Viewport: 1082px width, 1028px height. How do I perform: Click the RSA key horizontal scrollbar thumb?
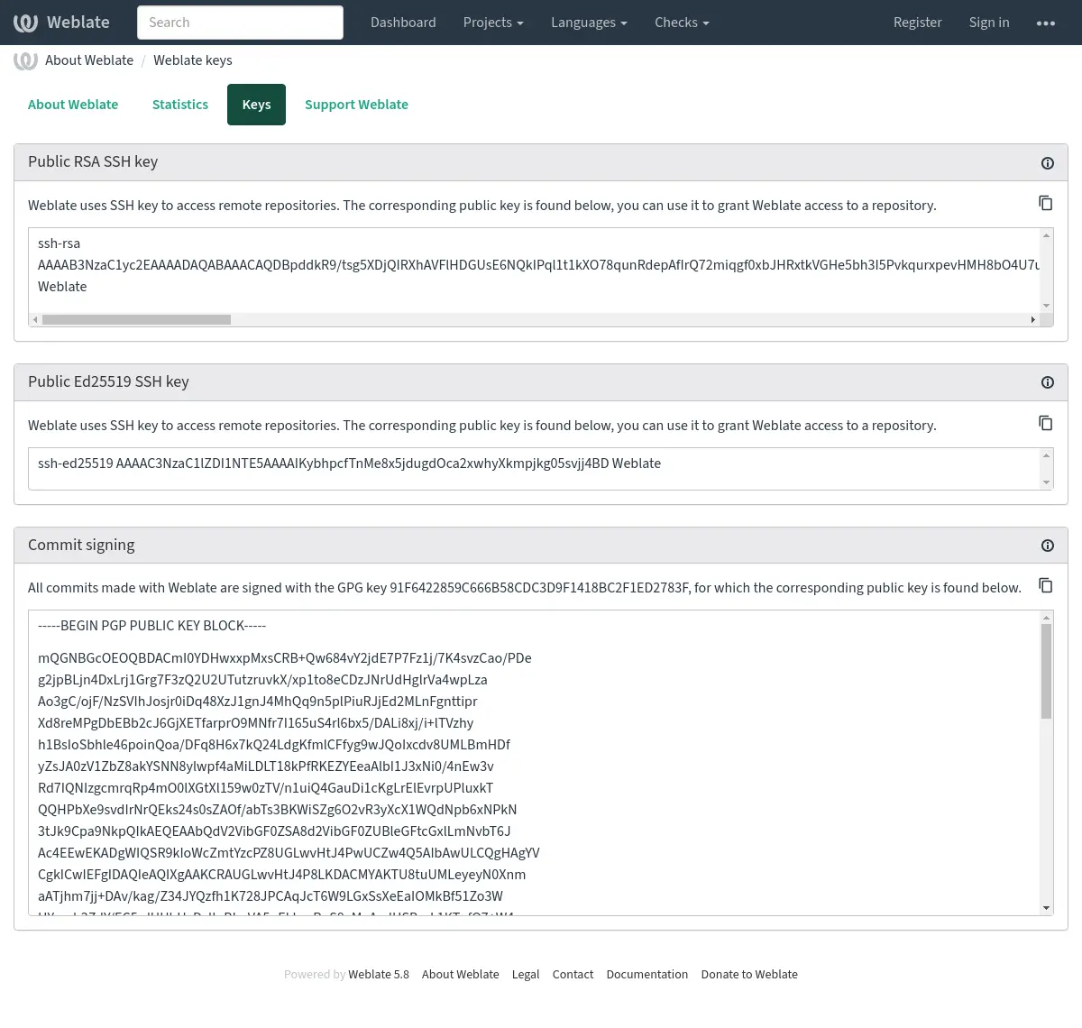136,320
